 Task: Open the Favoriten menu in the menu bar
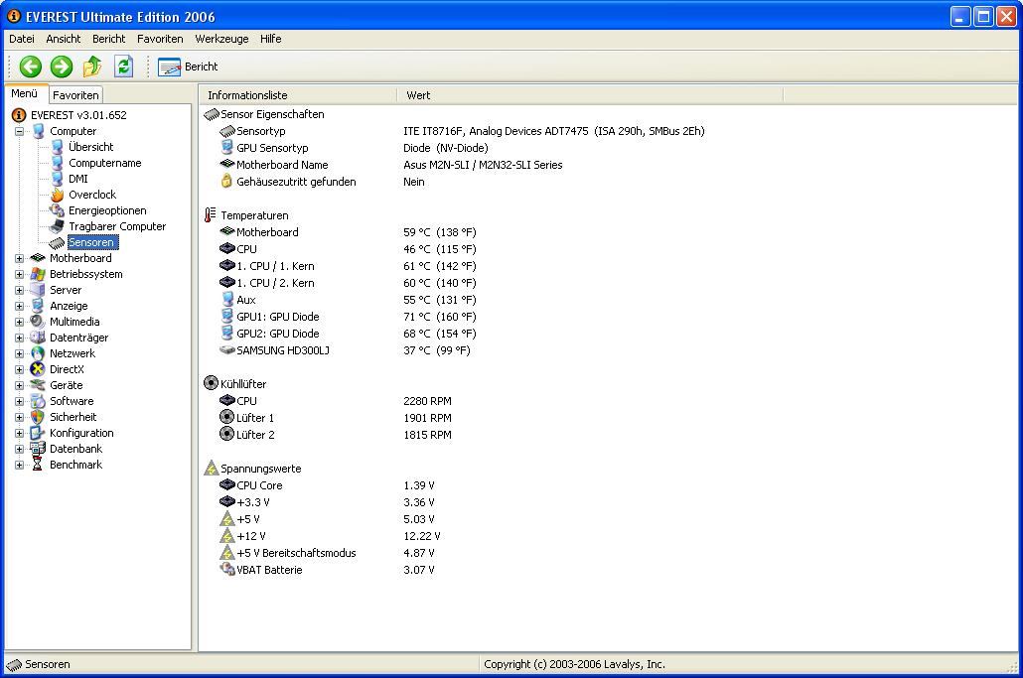coord(160,39)
